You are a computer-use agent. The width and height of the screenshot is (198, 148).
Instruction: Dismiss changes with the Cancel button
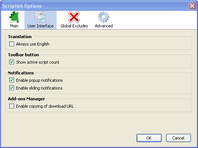tap(178, 138)
